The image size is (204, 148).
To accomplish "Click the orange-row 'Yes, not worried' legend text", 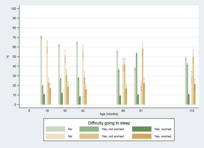I will tap(113, 136).
